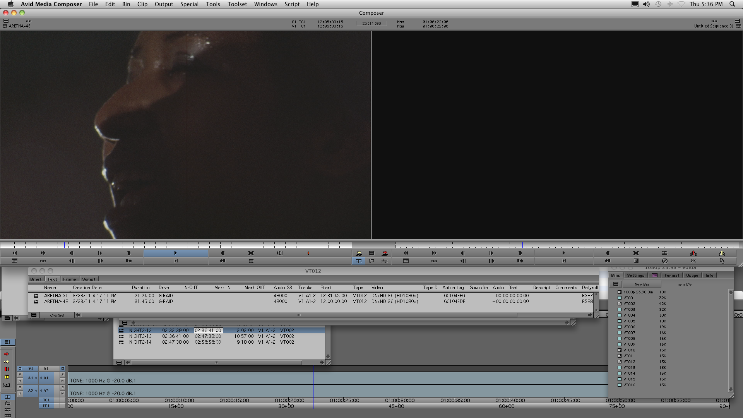Click the yellow Extract button in record toolbar

tap(722, 253)
